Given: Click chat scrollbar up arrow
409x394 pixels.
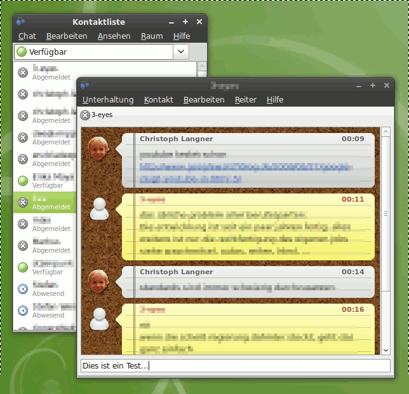Looking at the screenshot, I should 386,132.
